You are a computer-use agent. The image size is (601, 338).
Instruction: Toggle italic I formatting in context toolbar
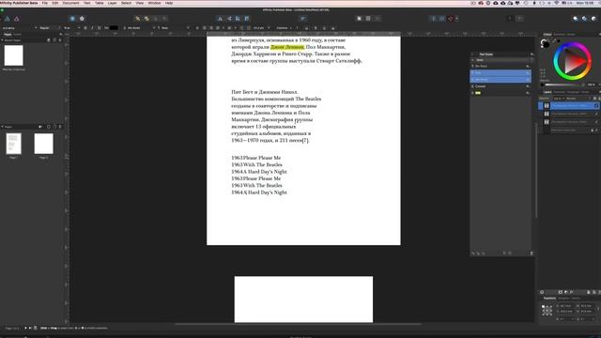click(92, 28)
